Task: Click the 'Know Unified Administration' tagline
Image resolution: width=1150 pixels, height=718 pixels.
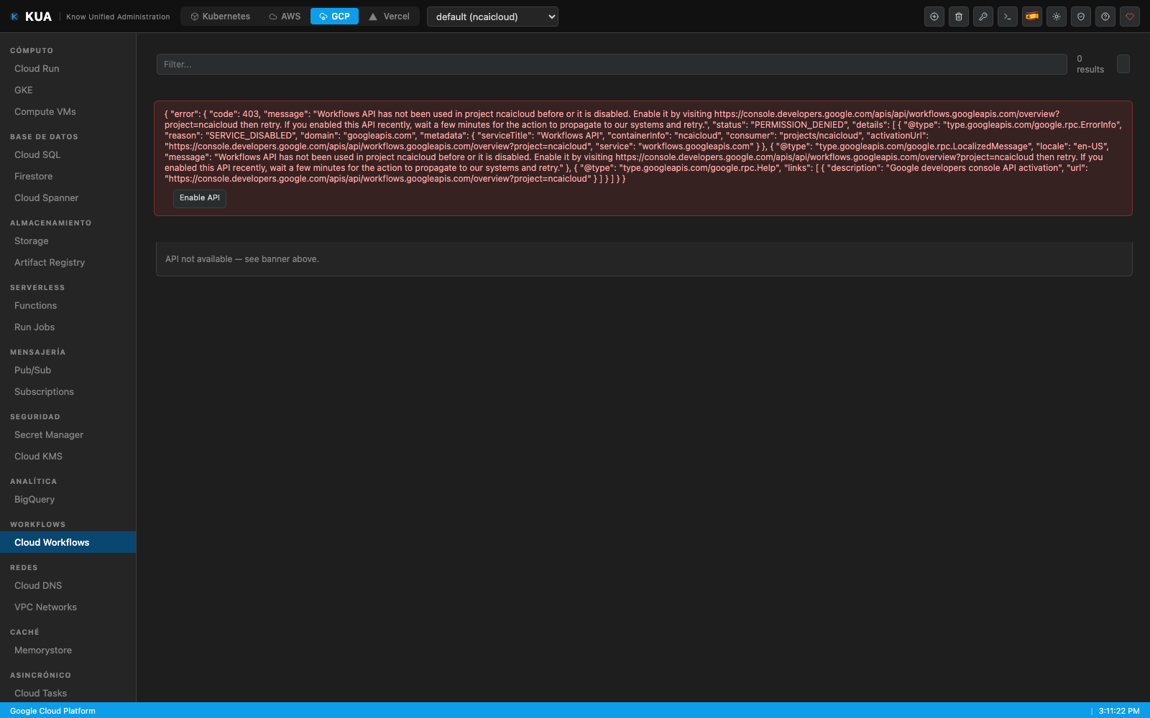Action: coord(118,17)
